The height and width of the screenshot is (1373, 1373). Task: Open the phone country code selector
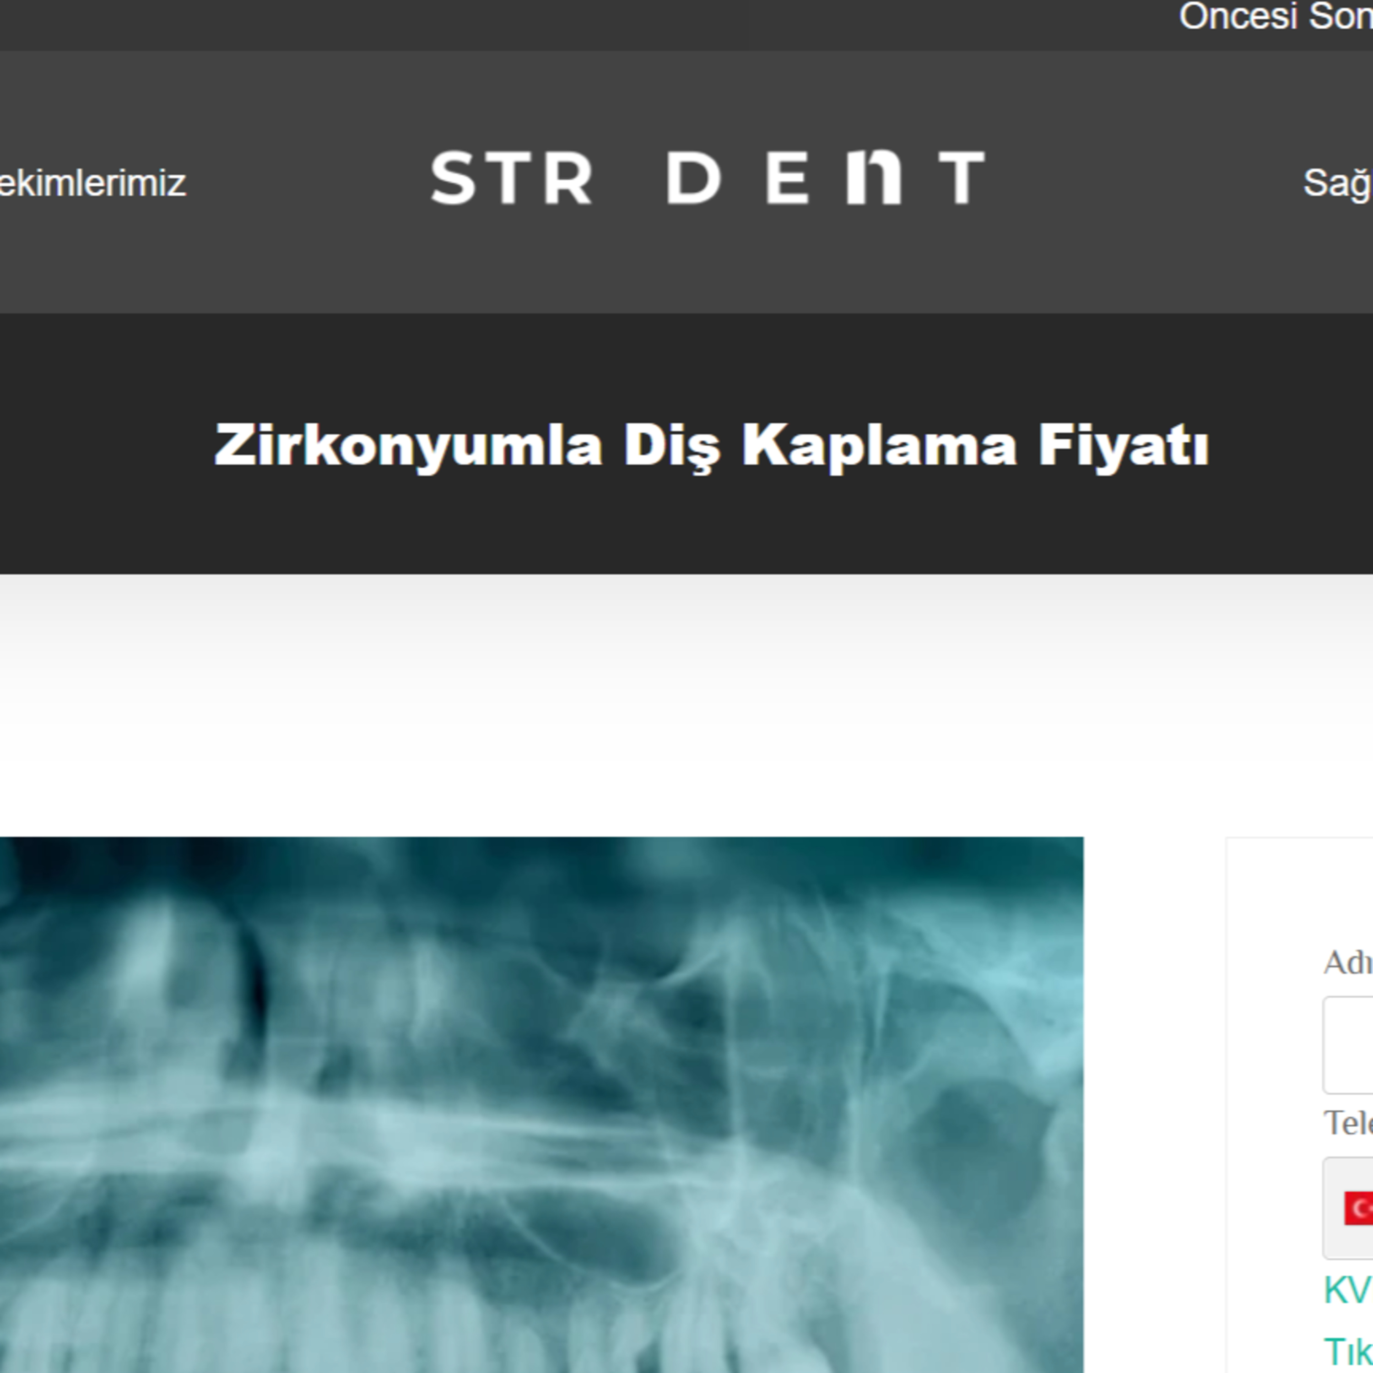(1348, 1208)
